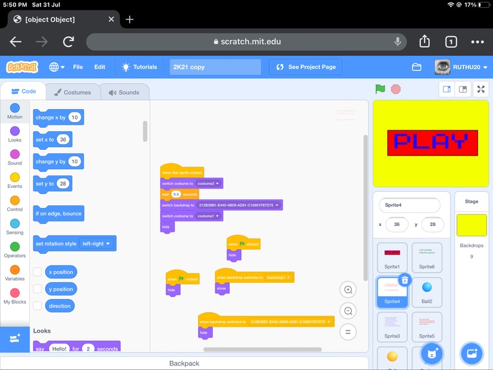Screen dimensions: 493x370
Task: Open My Stuff folder icon
Action: pos(417,67)
